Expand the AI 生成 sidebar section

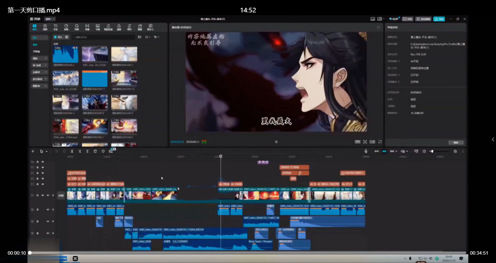(40, 65)
